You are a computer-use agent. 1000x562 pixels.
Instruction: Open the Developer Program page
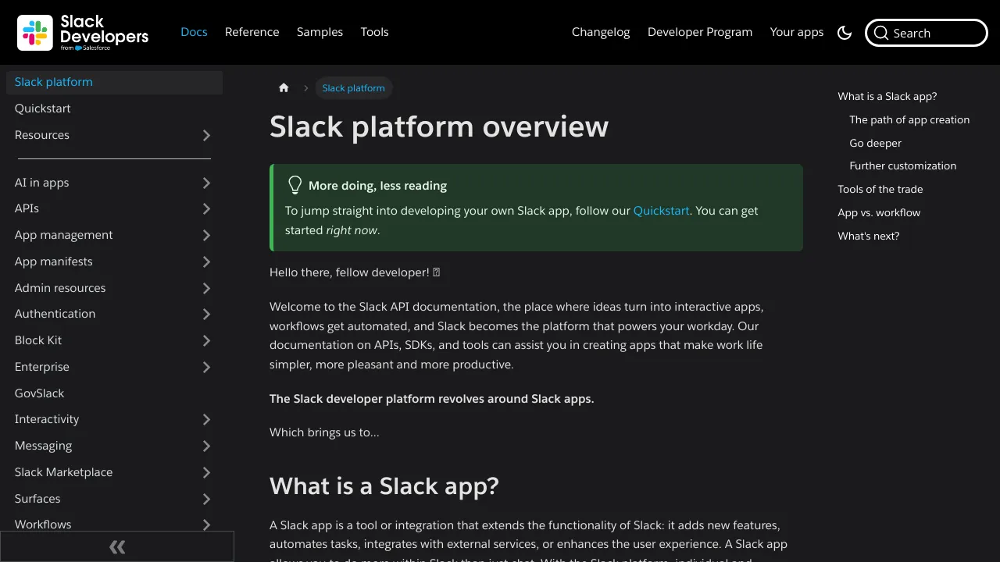tap(700, 32)
